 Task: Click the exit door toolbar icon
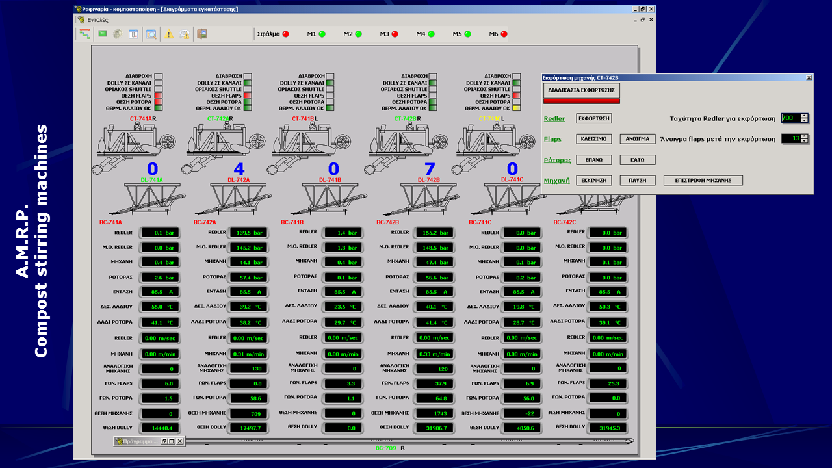point(201,34)
